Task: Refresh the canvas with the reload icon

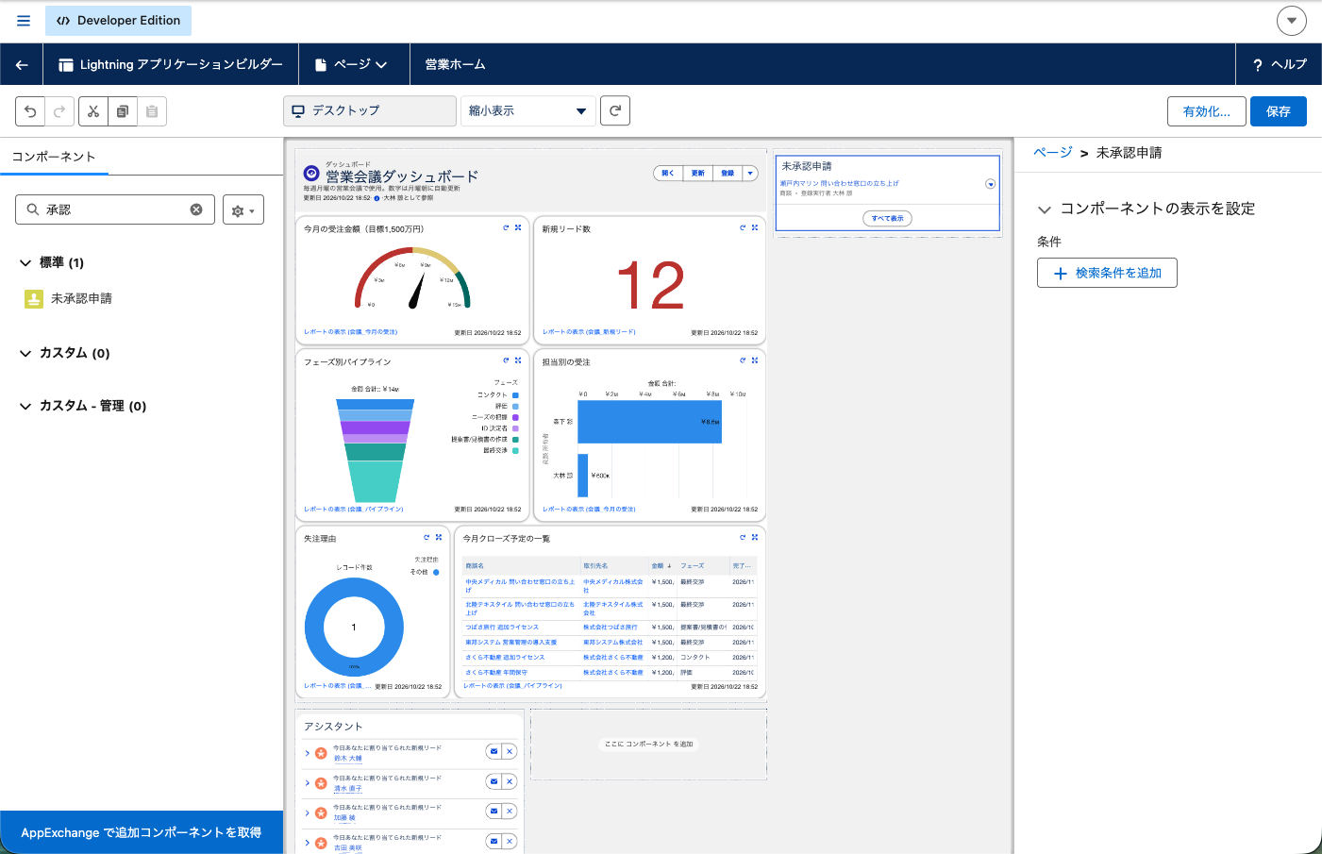Action: point(615,110)
